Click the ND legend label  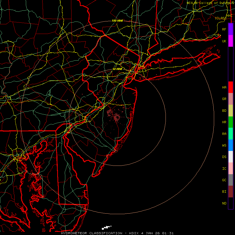(x=224, y=203)
